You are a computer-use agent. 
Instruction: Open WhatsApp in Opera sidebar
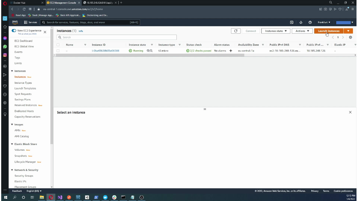tap(5, 47)
